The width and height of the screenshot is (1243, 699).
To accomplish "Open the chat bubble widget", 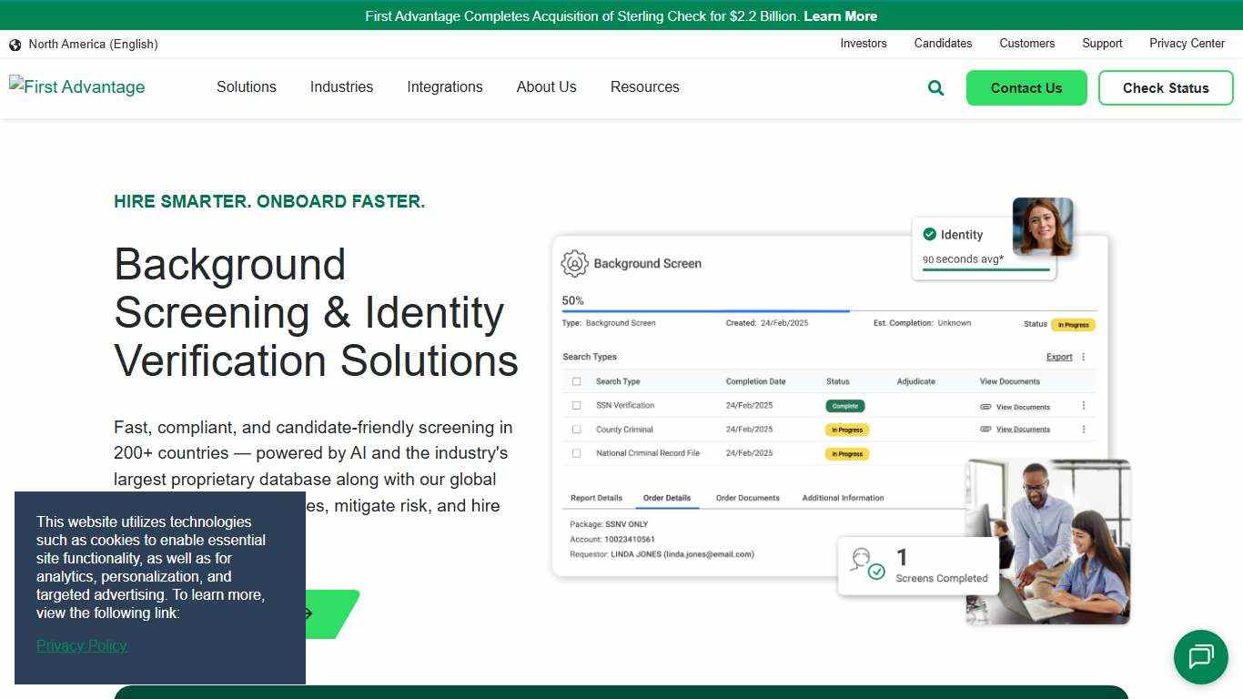I will (1200, 657).
